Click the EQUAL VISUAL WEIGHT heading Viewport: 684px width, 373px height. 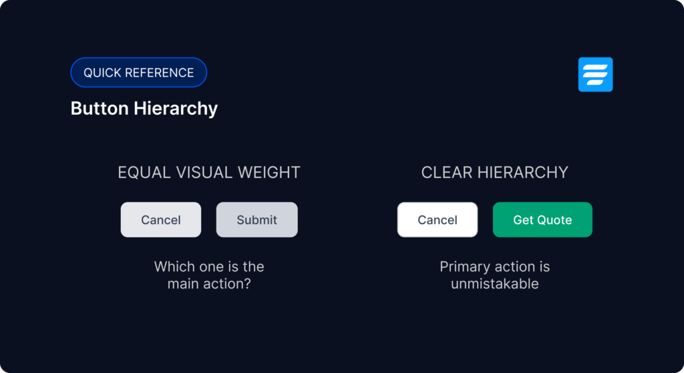coord(209,173)
